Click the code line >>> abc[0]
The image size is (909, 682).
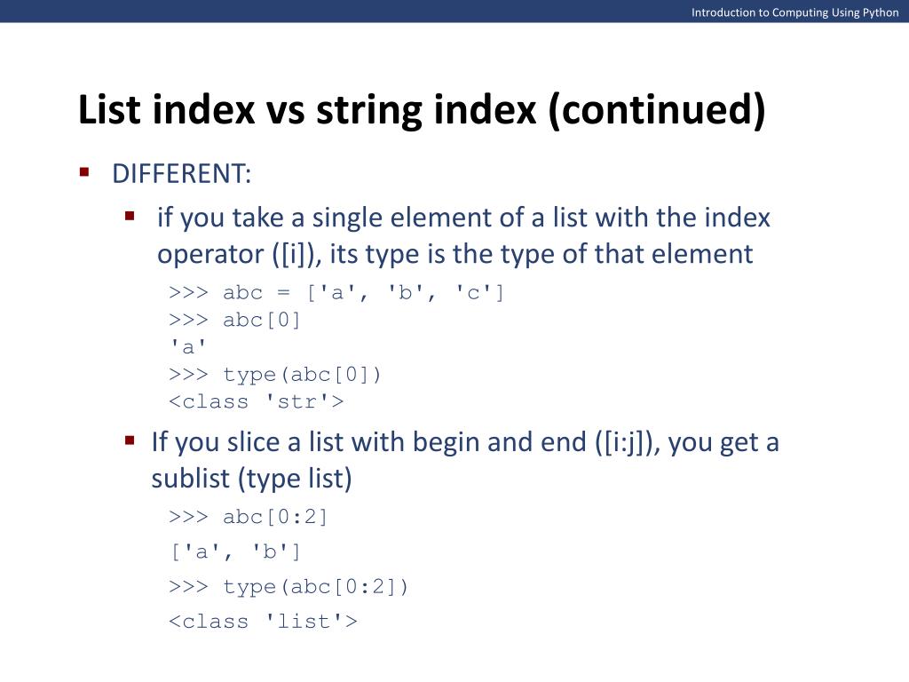click(x=234, y=320)
